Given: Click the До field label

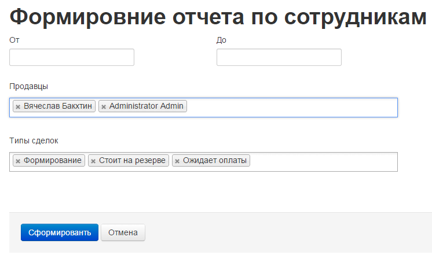Looking at the screenshot, I should pos(221,40).
